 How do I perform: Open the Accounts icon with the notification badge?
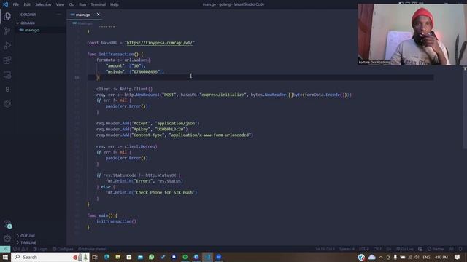pos(7,224)
